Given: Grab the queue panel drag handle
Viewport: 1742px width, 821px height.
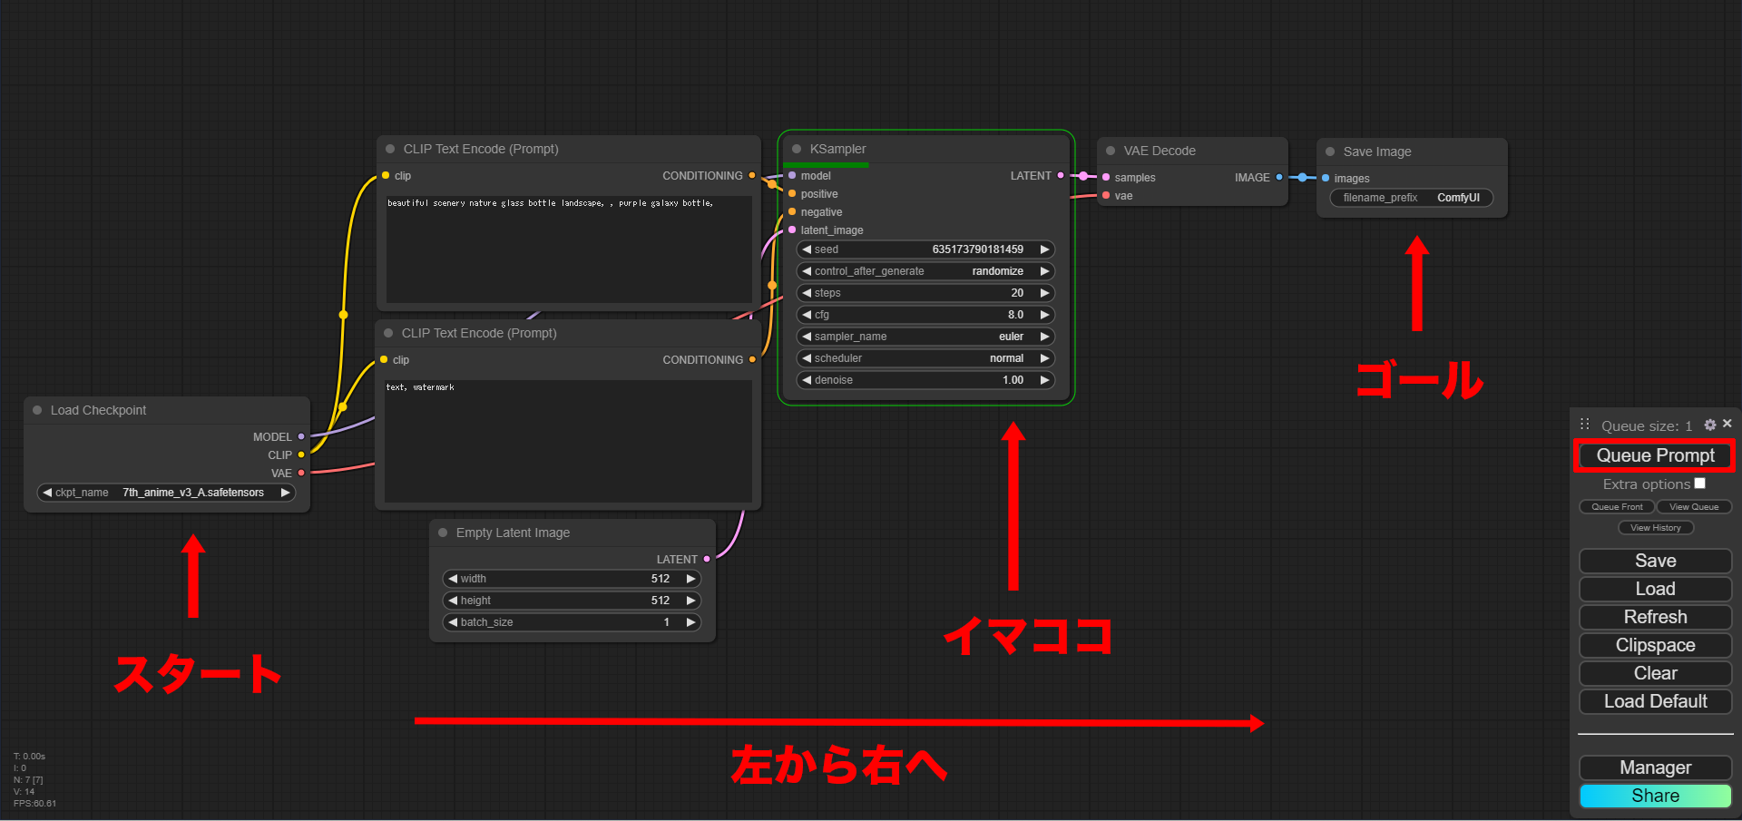Looking at the screenshot, I should [x=1584, y=425].
